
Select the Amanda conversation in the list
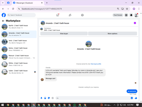click(19, 34)
